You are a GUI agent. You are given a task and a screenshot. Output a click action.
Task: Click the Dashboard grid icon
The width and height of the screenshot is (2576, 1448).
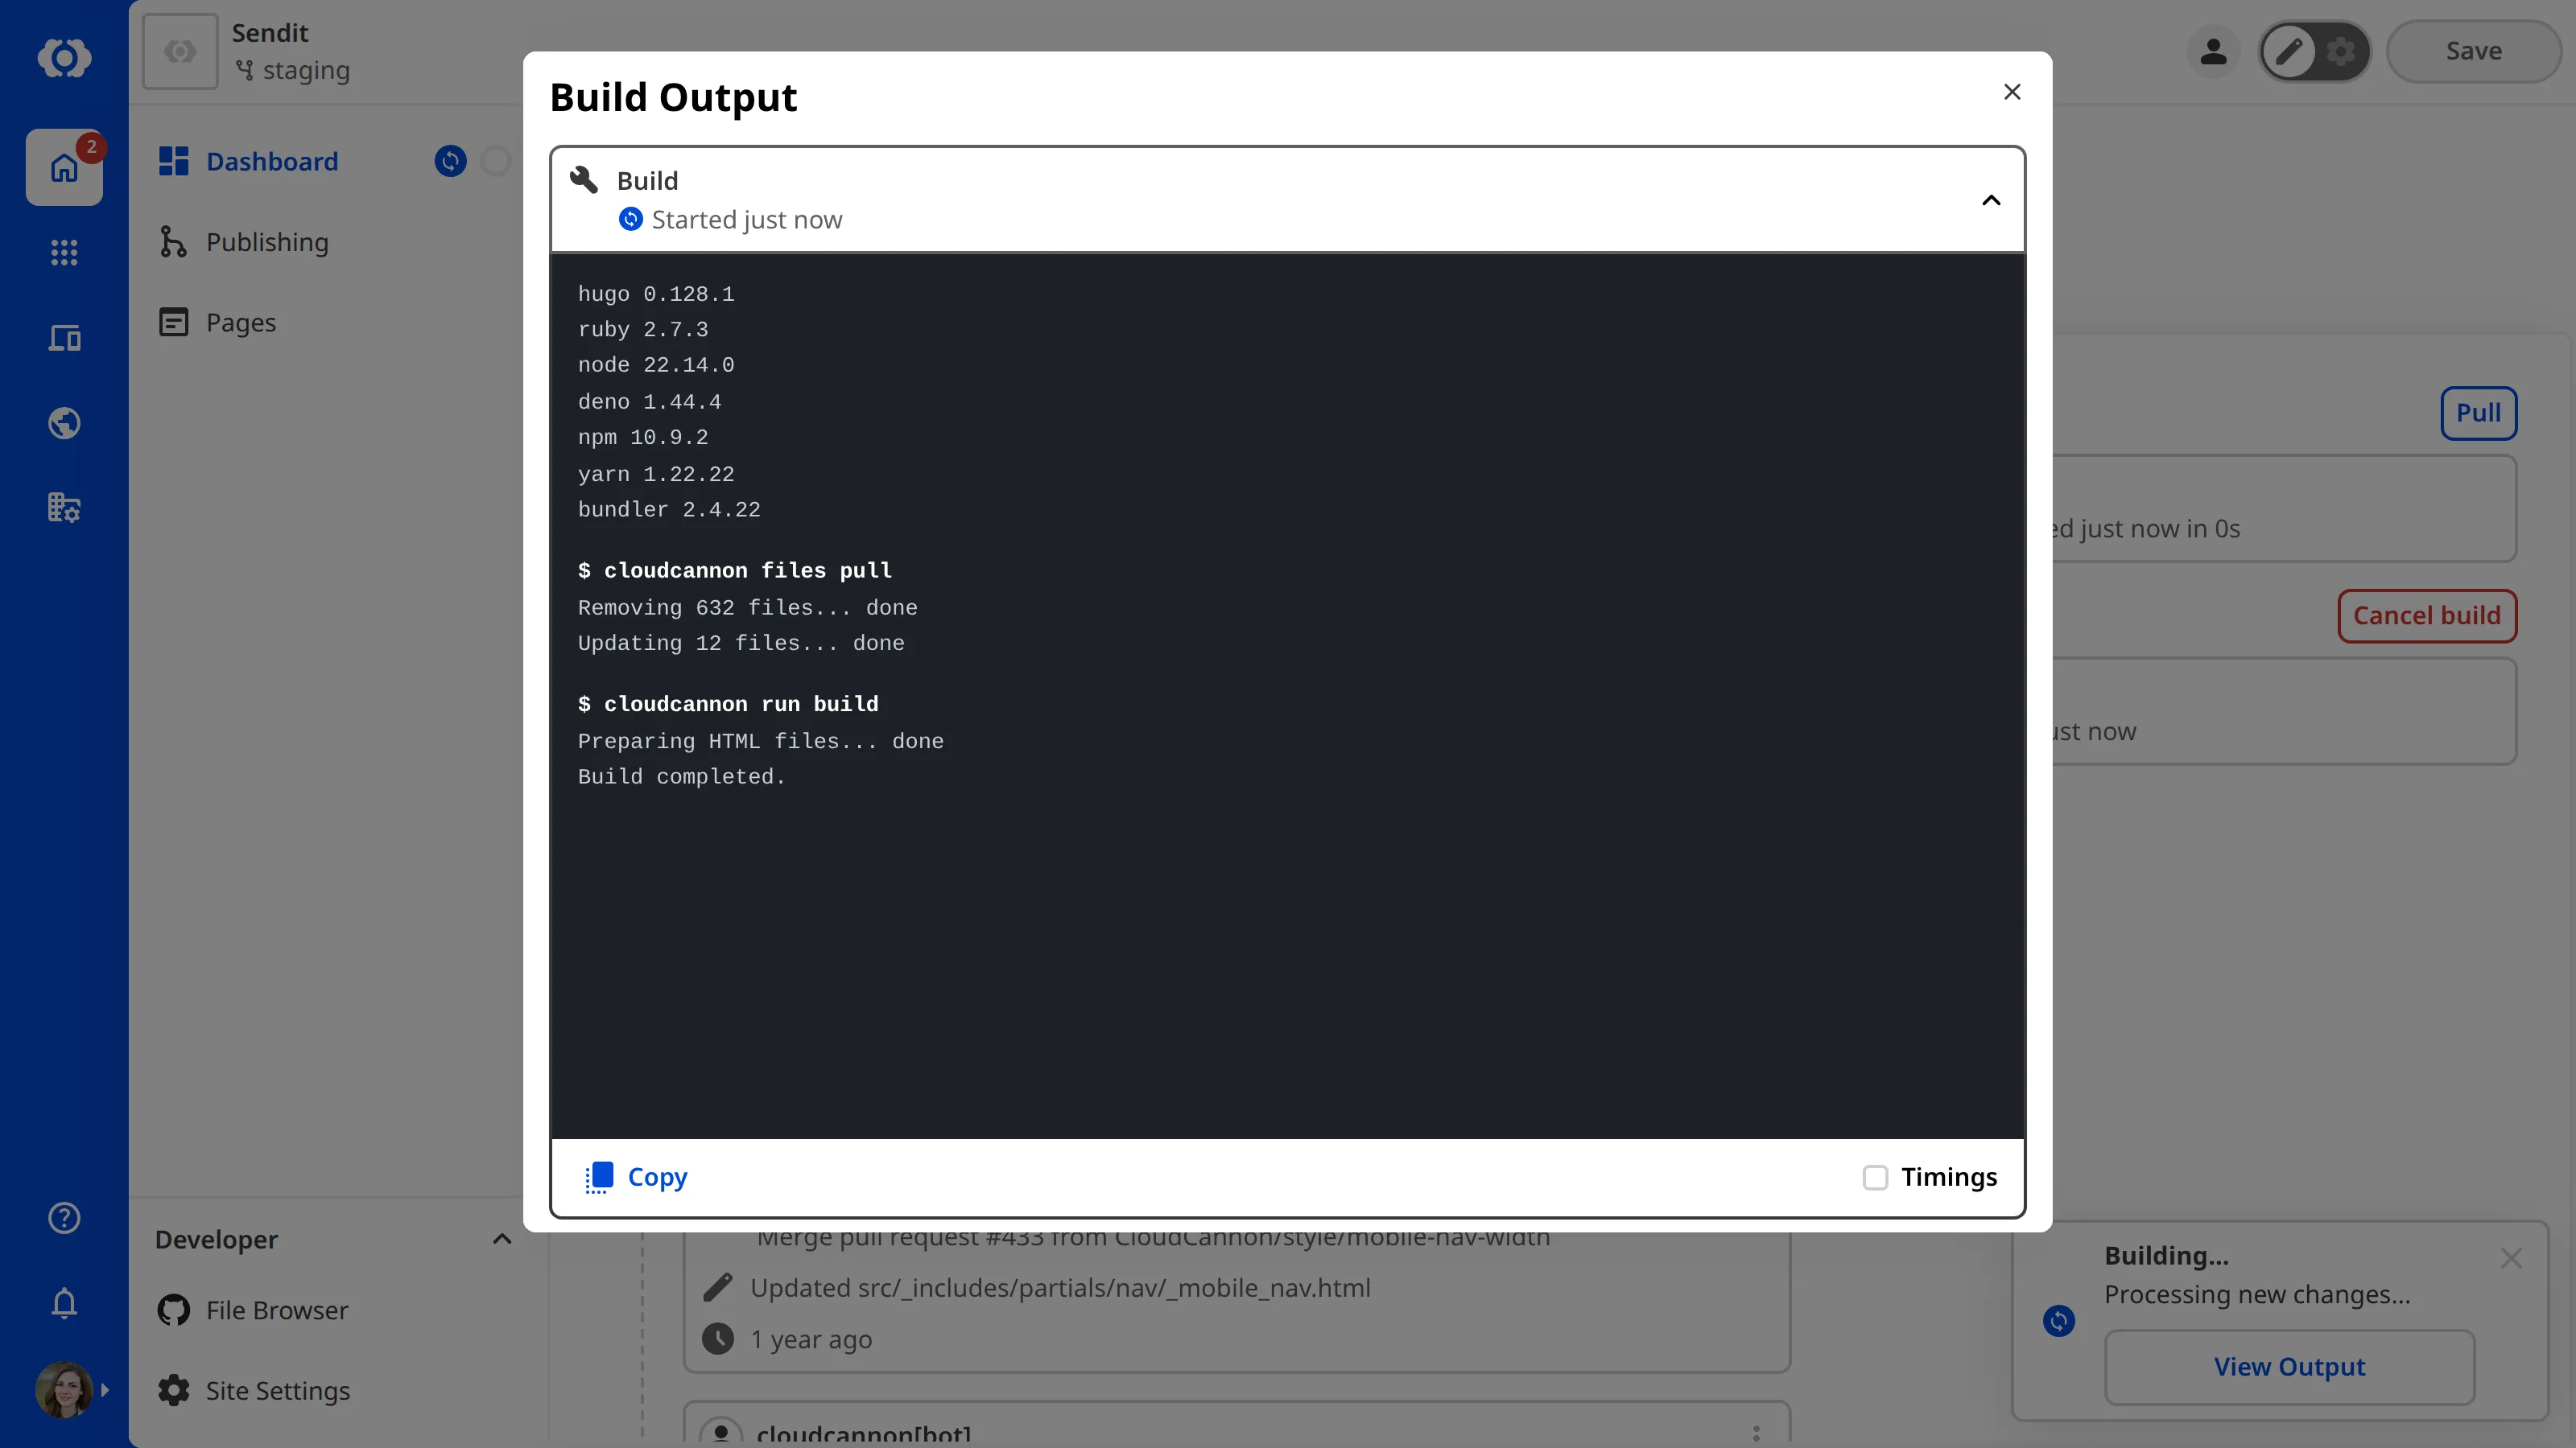tap(173, 161)
